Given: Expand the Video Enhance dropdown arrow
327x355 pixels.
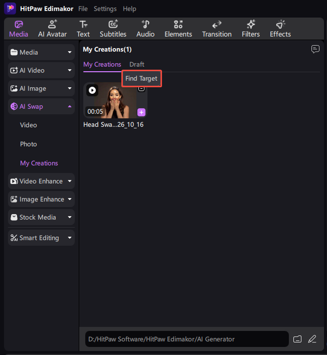Looking at the screenshot, I should pyautogui.click(x=70, y=181).
